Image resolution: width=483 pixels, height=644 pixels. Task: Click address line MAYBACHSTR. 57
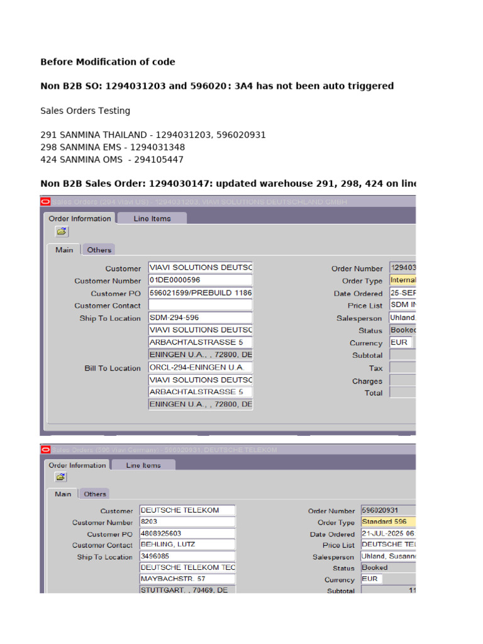tap(187, 579)
